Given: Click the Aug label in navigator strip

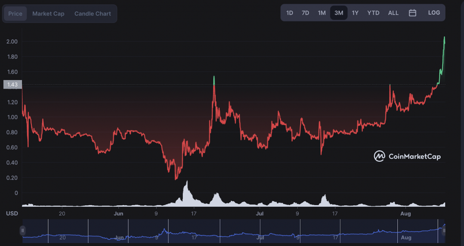Looking at the screenshot, I should (x=406, y=238).
